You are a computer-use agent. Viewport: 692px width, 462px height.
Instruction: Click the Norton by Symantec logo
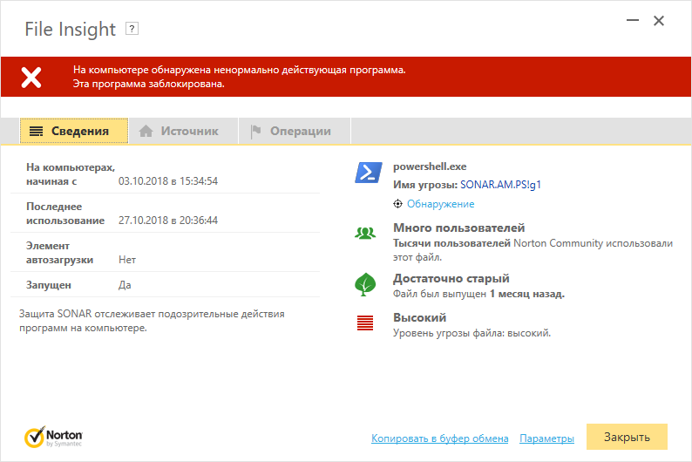pyautogui.click(x=53, y=437)
